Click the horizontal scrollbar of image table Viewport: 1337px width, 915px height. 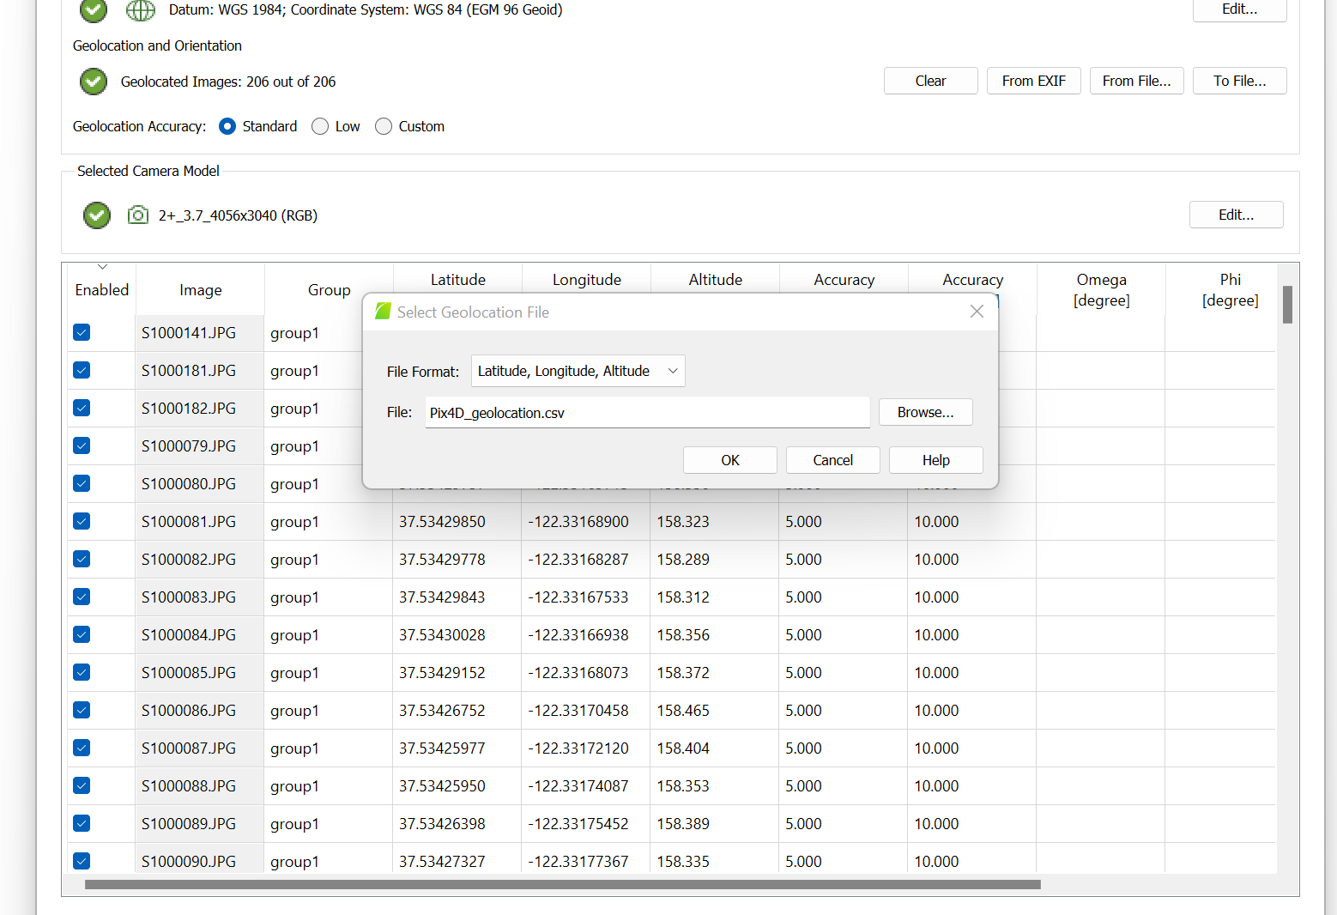(x=563, y=884)
